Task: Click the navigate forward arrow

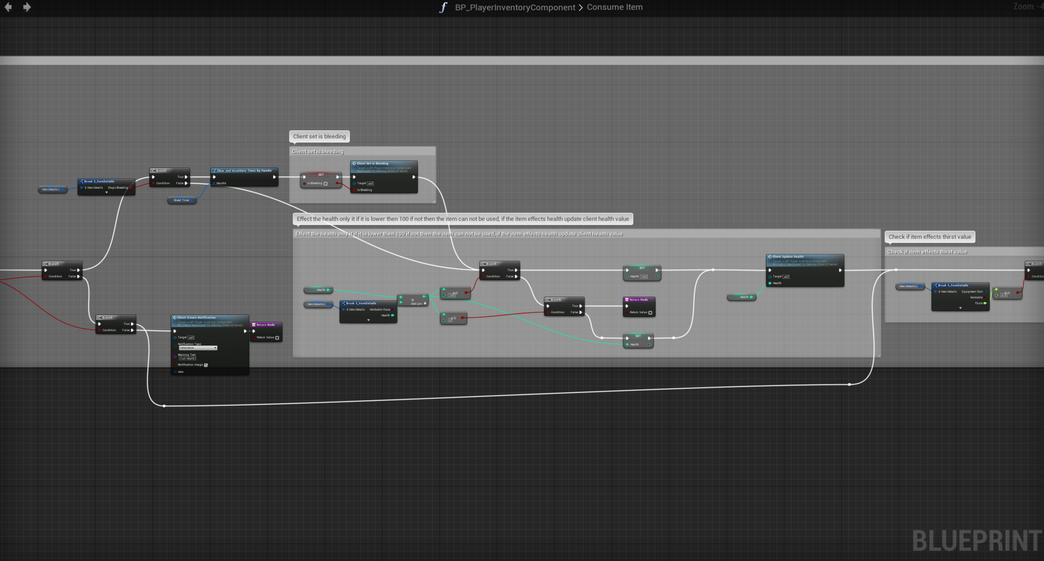Action: point(27,7)
